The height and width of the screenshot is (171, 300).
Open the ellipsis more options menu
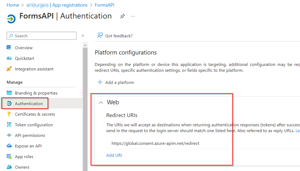(x=133, y=16)
